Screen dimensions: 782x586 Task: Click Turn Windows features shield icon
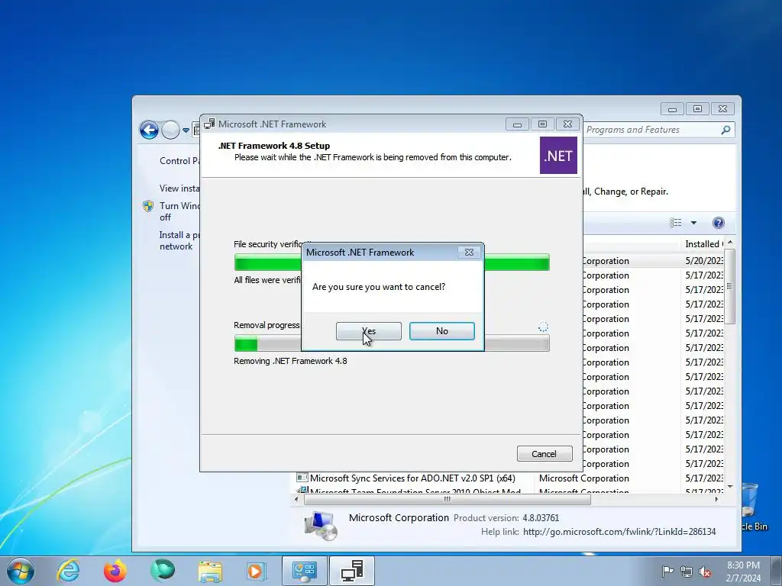(148, 206)
